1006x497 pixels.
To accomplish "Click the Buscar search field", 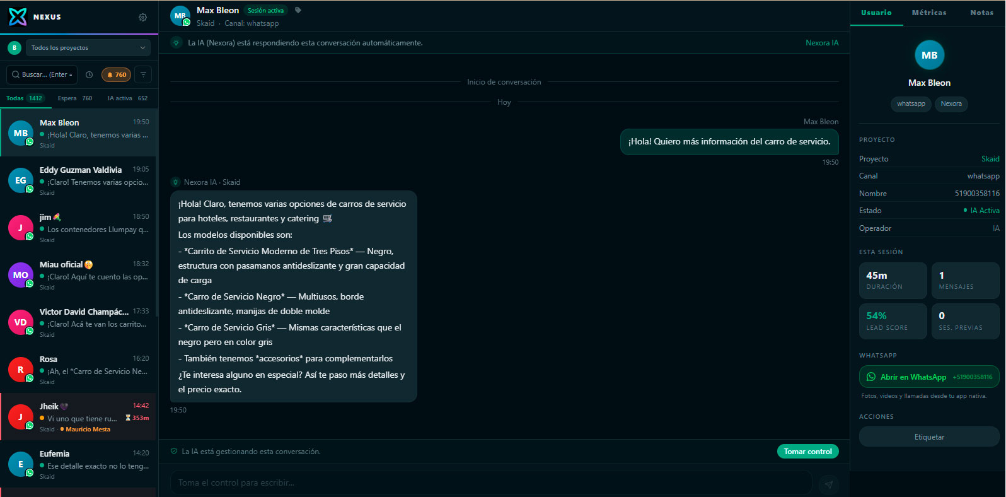I will [42, 74].
